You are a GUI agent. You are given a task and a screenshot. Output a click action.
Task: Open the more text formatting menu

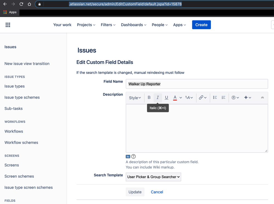click(x=189, y=98)
